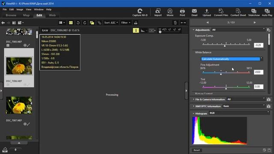
Task: Open File & Camera Information All dropdown
Action: (x=246, y=99)
